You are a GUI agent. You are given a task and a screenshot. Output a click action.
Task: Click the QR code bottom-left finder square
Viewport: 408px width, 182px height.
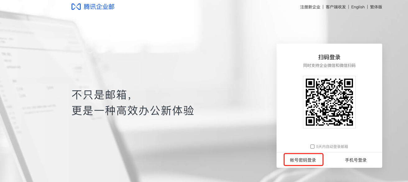[311, 120]
